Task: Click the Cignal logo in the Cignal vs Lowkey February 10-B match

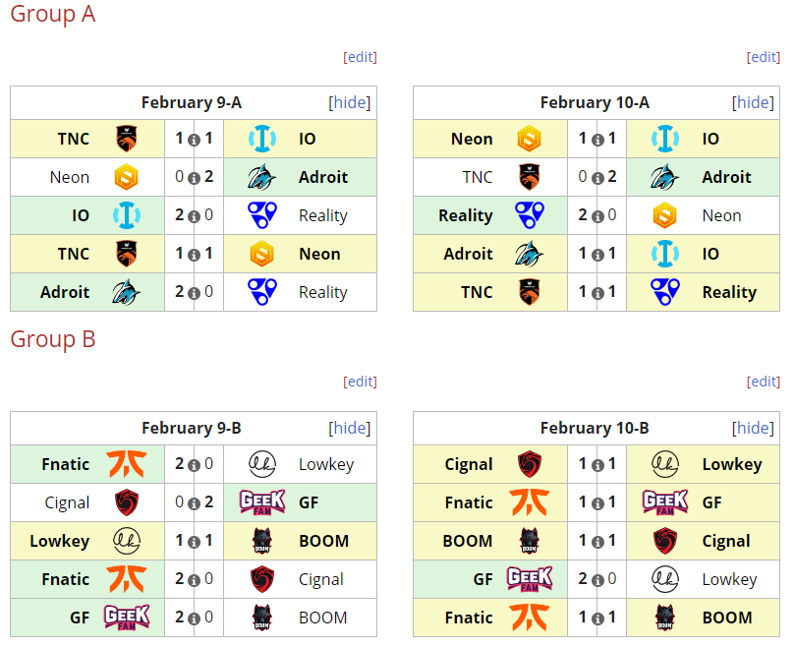Action: pos(530,464)
